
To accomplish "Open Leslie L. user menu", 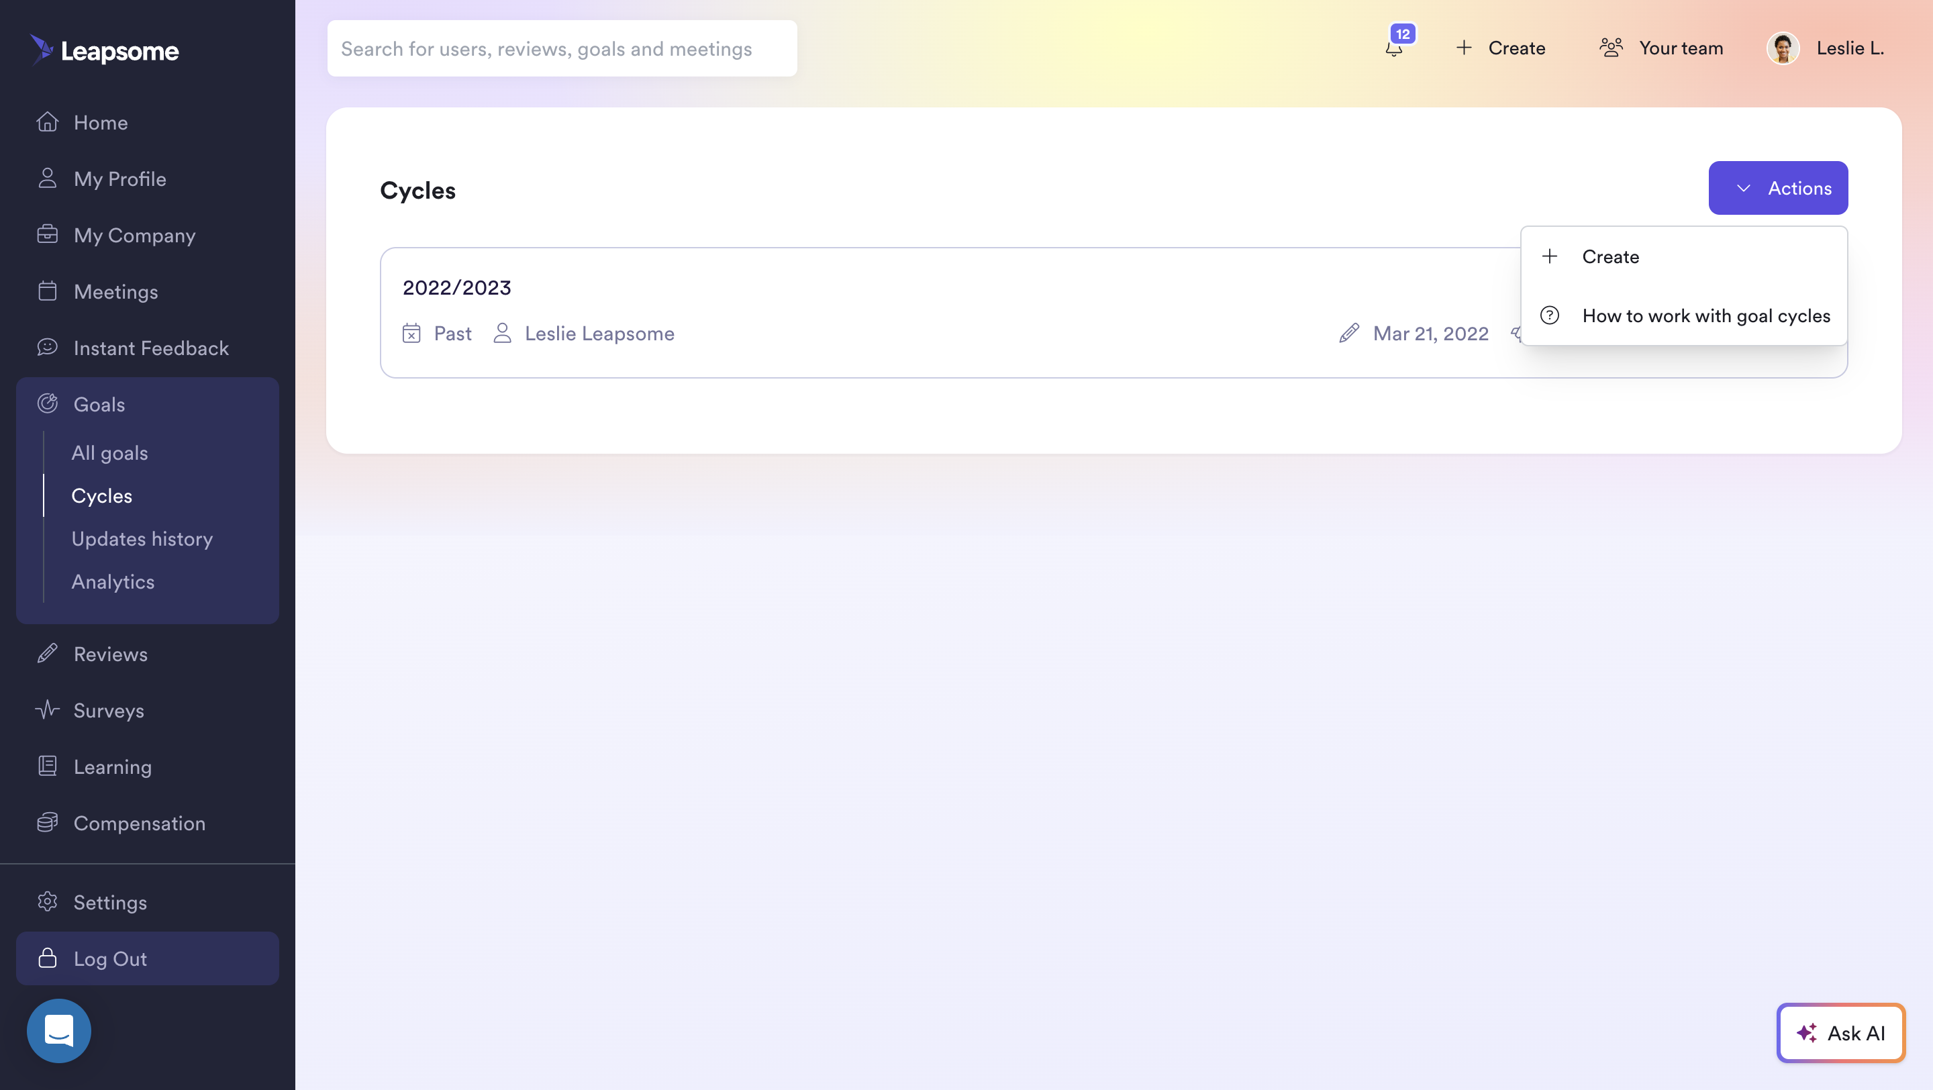I will click(1825, 48).
